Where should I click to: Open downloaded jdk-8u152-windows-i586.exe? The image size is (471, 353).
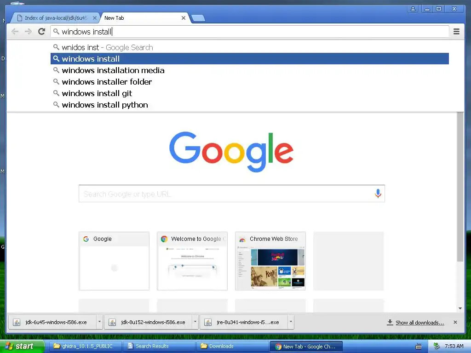(x=149, y=322)
